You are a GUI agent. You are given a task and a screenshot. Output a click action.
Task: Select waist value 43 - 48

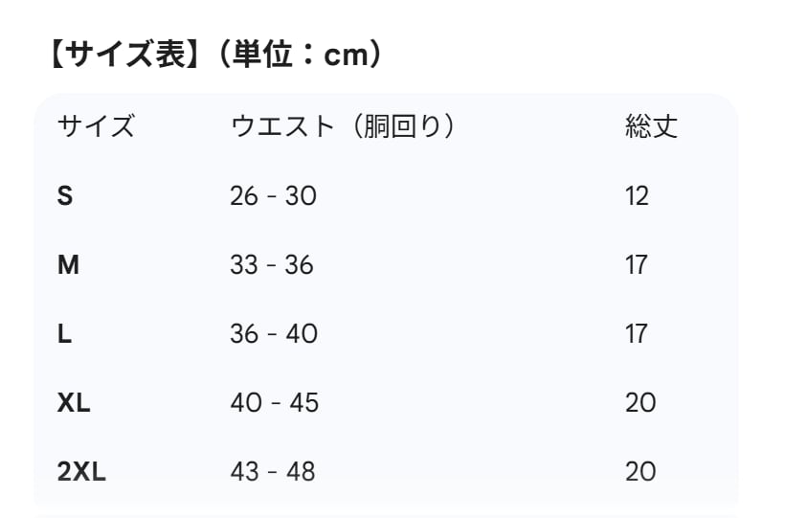[273, 472]
